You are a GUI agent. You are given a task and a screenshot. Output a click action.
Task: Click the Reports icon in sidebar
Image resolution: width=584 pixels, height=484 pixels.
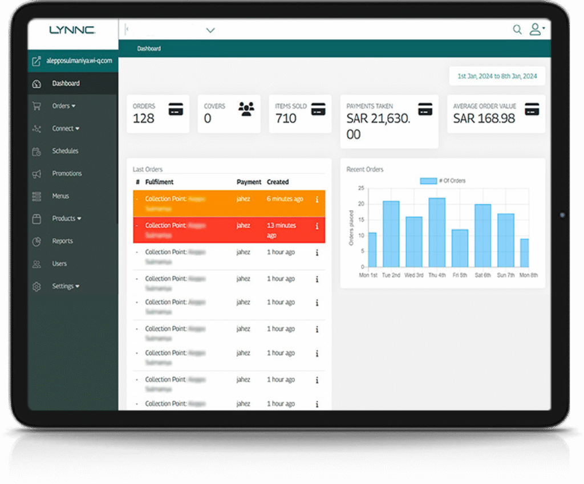pyautogui.click(x=36, y=241)
